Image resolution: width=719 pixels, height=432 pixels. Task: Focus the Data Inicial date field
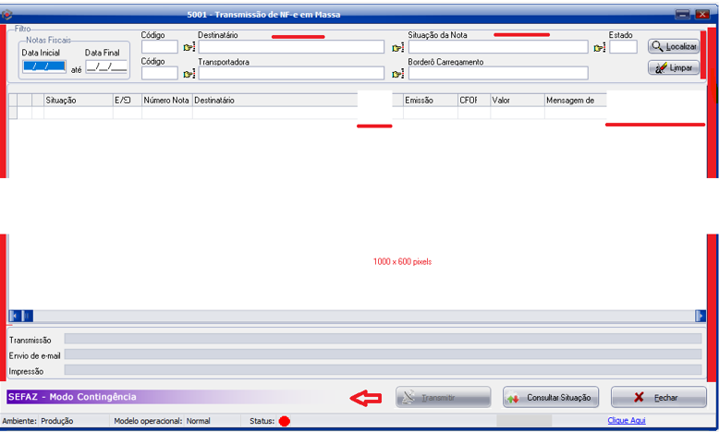coord(43,66)
